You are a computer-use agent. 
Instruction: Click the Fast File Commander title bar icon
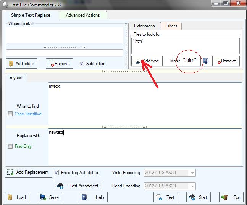[x=5, y=5]
